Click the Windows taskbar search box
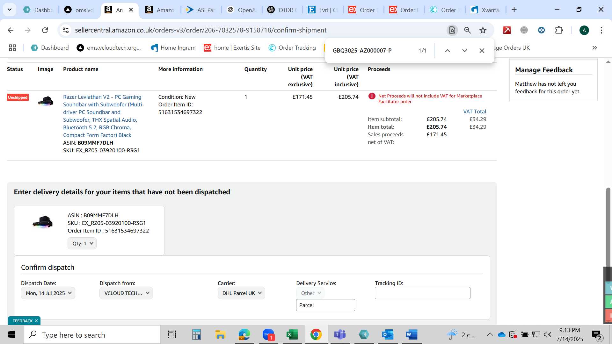The image size is (612, 344). coord(92,335)
